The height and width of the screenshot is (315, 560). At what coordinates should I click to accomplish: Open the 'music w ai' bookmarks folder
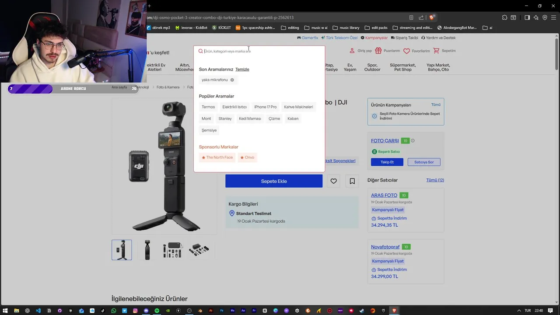[x=315, y=28]
